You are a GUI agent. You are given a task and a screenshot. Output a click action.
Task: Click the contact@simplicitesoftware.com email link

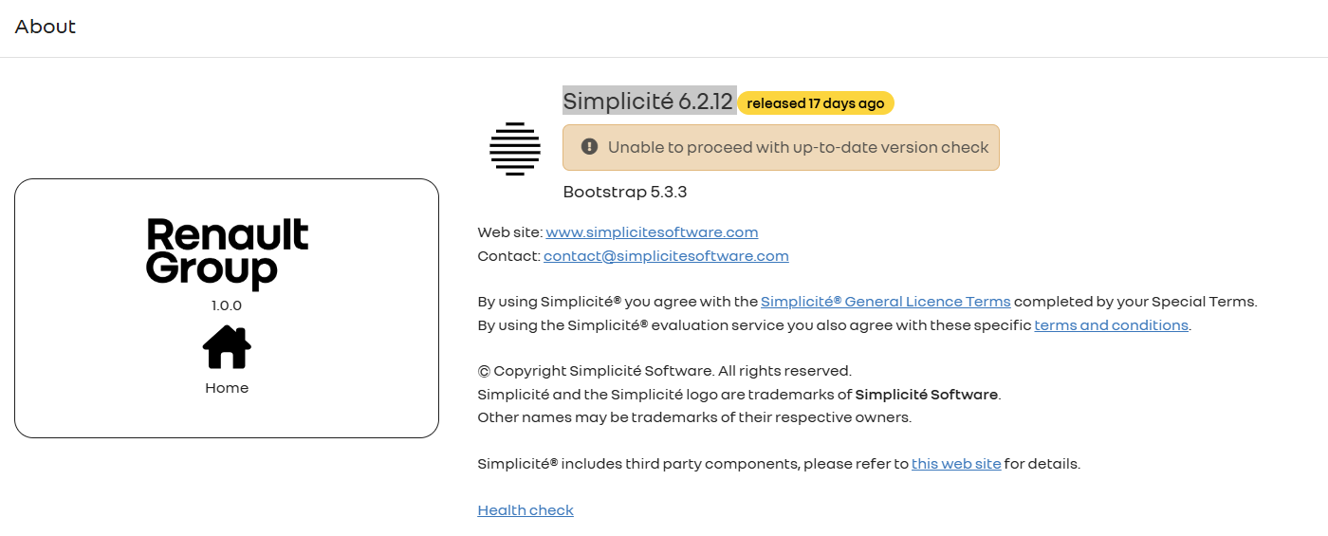coord(666,256)
